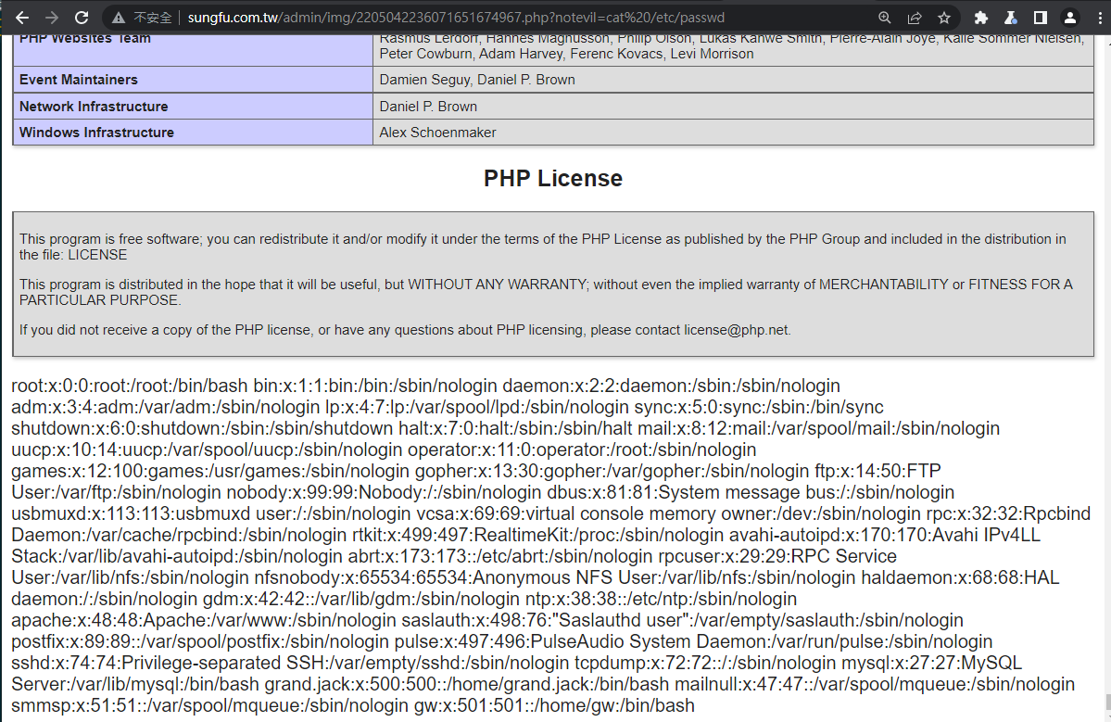Click the 'apache:x:48:48:Apache' entry
The width and height of the screenshot is (1111, 722).
pos(204,621)
